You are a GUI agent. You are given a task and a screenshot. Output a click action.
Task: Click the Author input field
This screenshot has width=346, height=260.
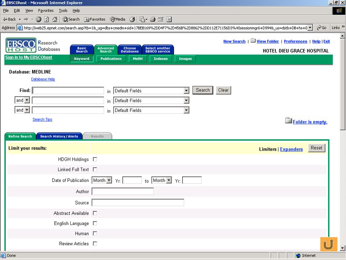point(123,191)
